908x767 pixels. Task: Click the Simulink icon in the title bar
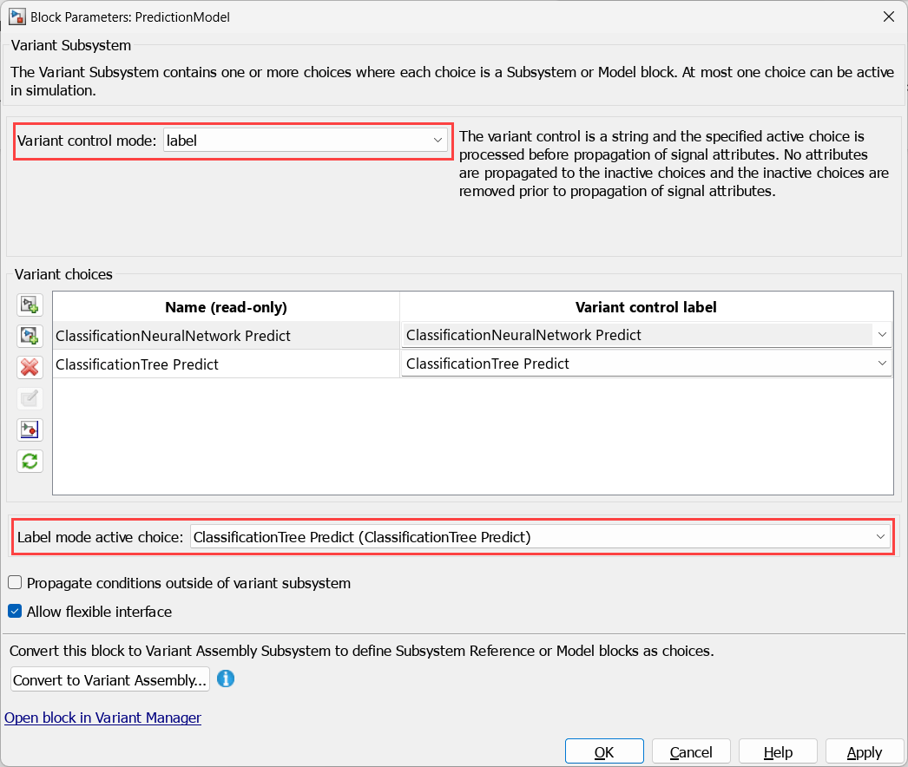16,16
